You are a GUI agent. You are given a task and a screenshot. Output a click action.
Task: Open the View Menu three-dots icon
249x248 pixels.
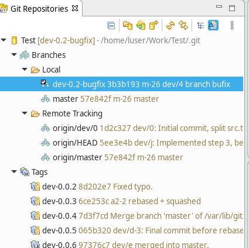click(x=232, y=26)
